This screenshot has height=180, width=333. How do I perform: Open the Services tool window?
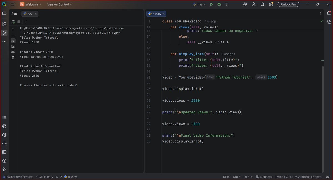click(x=4, y=144)
